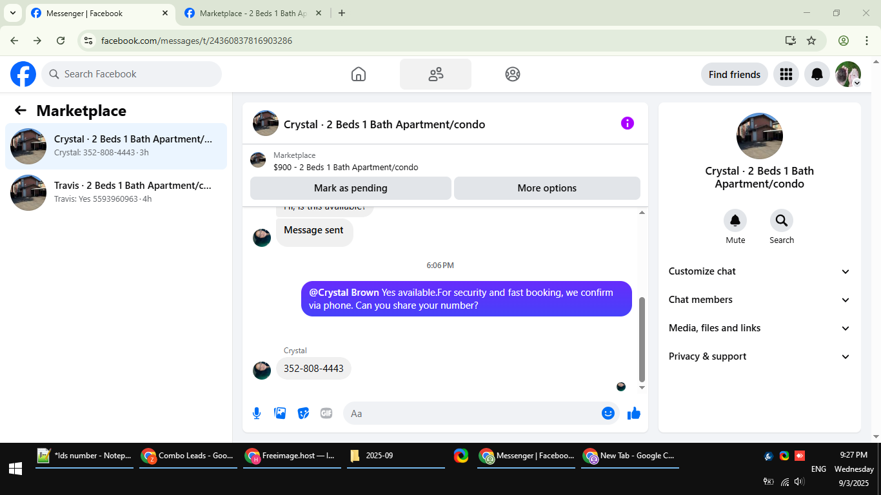This screenshot has width=881, height=495.
Task: Navigate back with Chrome back arrow
Action: tap(14, 41)
